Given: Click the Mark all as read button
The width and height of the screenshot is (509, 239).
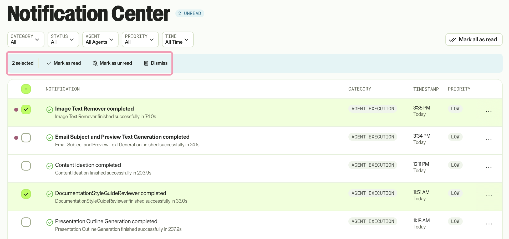Looking at the screenshot, I should click(x=474, y=39).
